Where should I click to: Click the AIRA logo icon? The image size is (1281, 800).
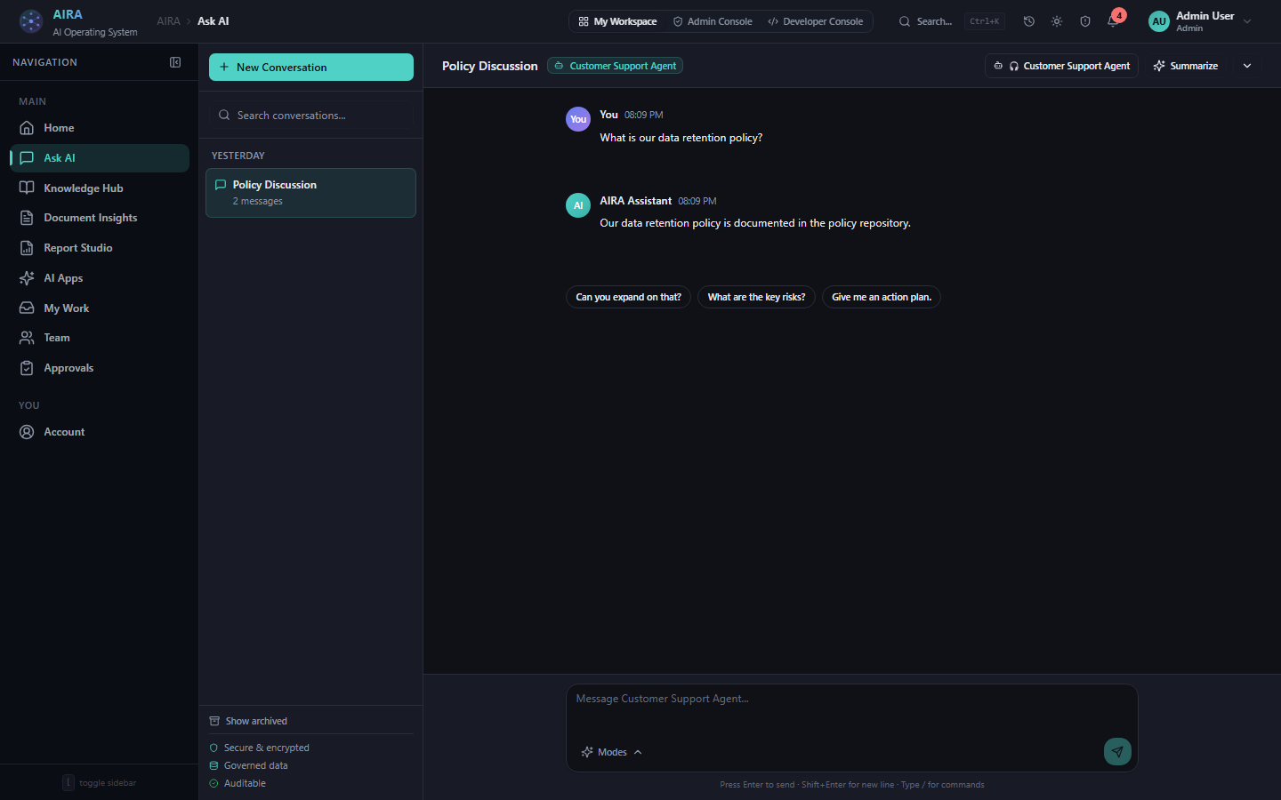point(30,21)
